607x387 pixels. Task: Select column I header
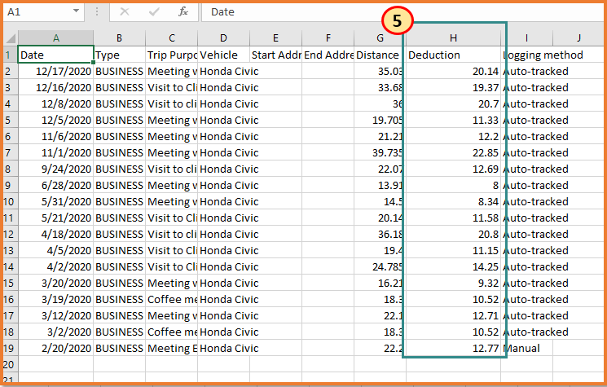526,38
